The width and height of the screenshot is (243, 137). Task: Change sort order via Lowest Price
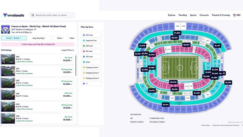(x=68, y=50)
